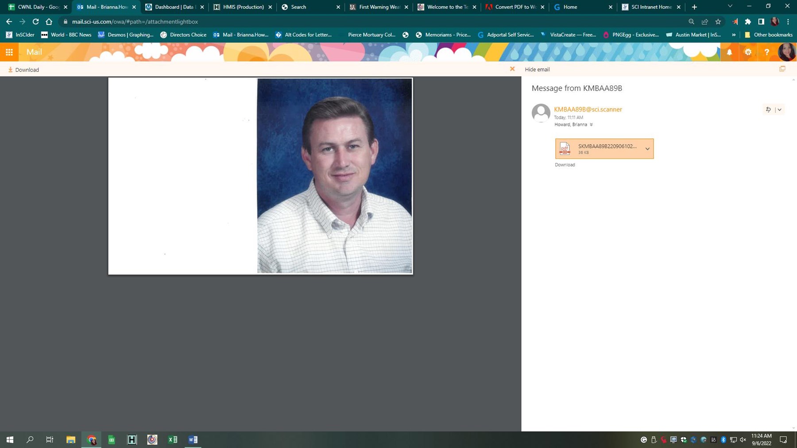Switch to the HMIS (Production) tab
797x448 pixels.
pos(243,7)
